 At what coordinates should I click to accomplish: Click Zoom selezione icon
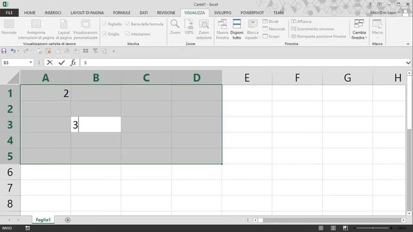tap(204, 24)
